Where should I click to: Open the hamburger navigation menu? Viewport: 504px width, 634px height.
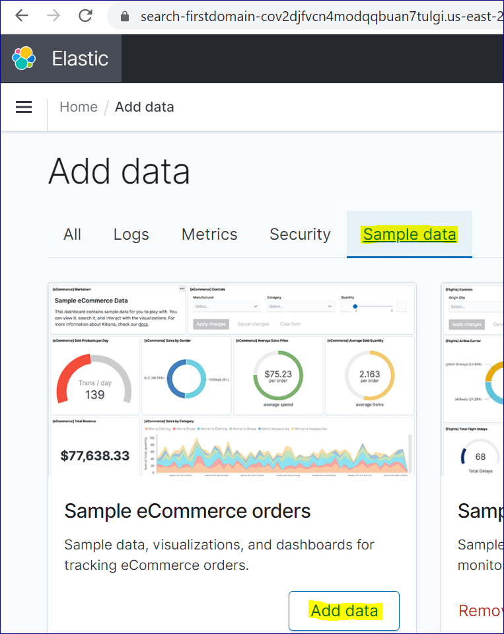24,107
